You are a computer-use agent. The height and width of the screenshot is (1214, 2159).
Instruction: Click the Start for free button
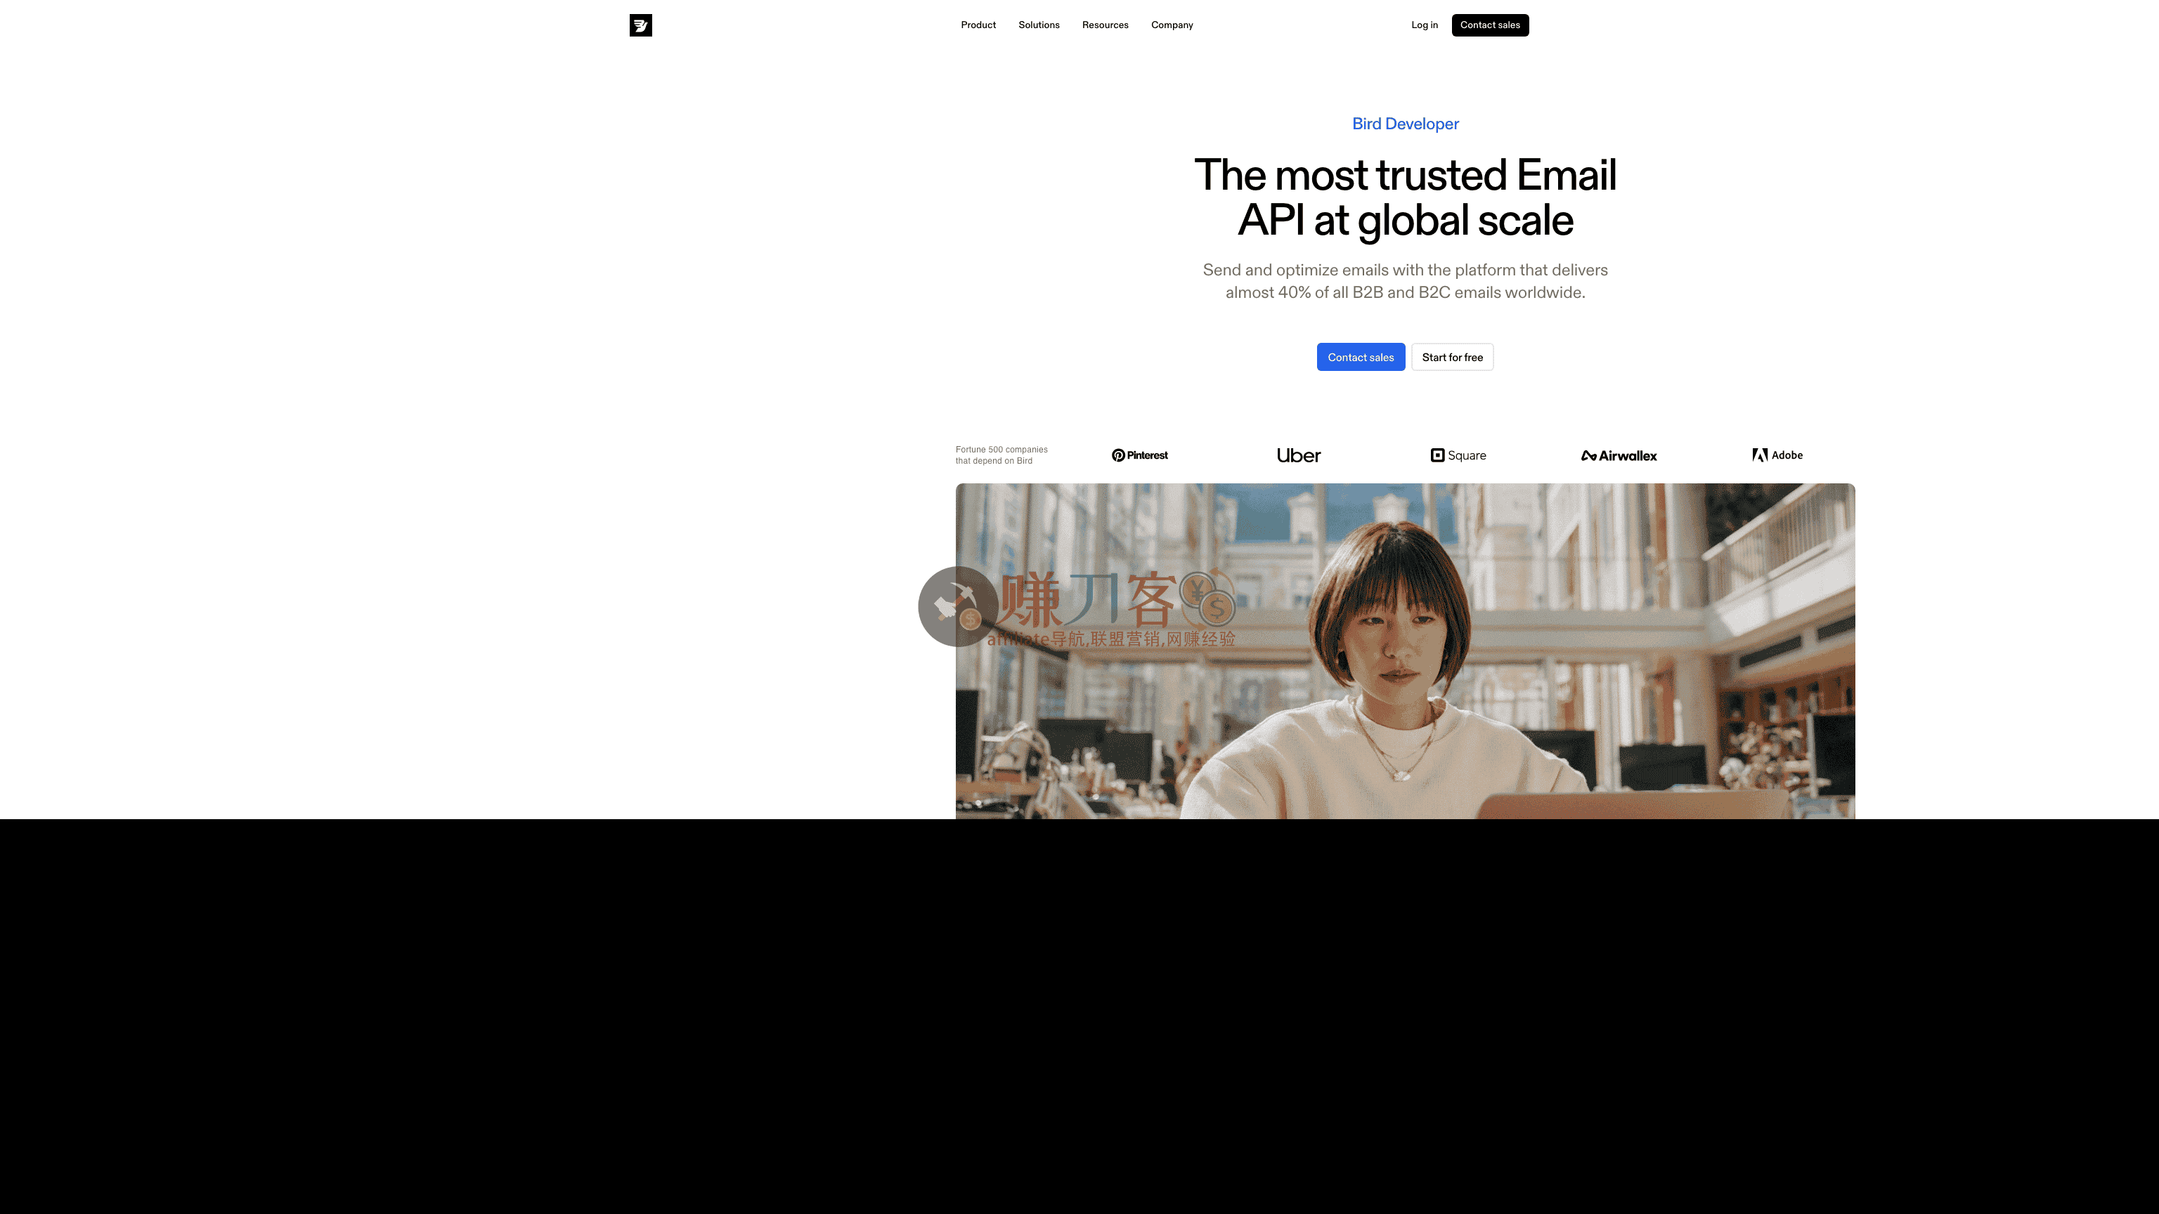coord(1451,357)
